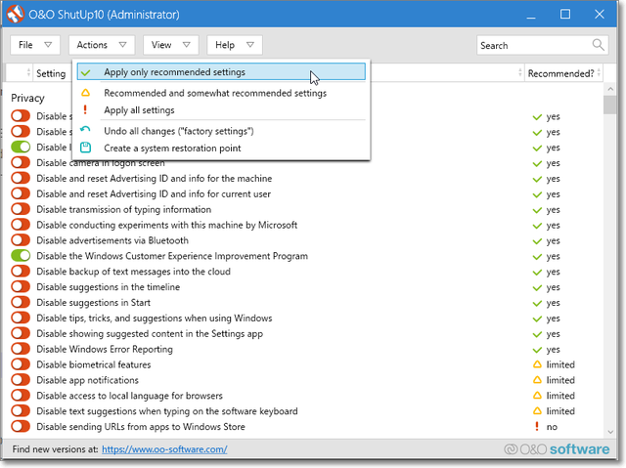Open the Help dropdown menu

point(235,45)
